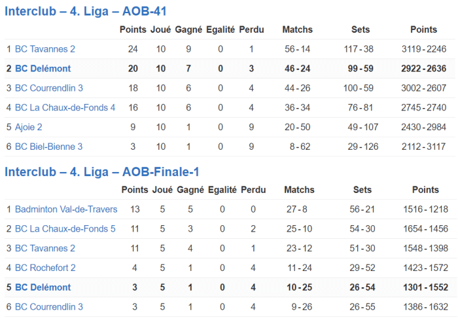The height and width of the screenshot is (320, 458).
Task: Select the BC Rochefort 2 team link
Action: [46, 268]
